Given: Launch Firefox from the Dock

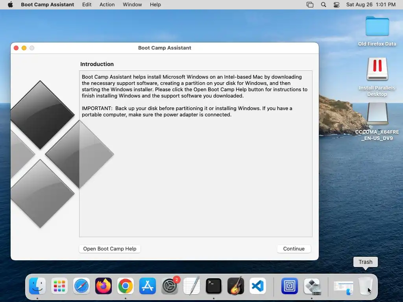Looking at the screenshot, I should pos(104,286).
